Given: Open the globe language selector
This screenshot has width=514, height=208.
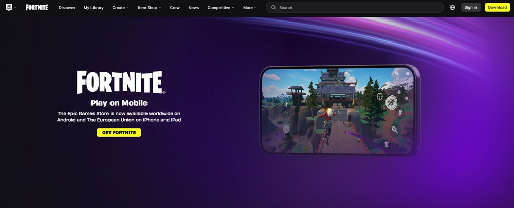Looking at the screenshot, I should point(452,7).
